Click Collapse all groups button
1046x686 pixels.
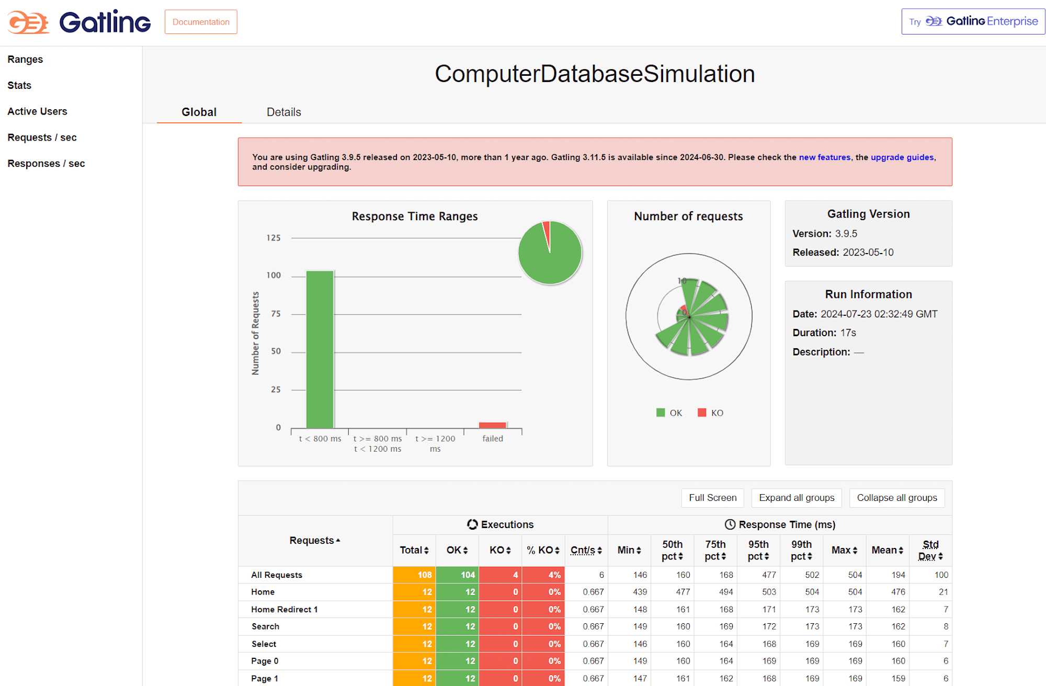click(x=897, y=498)
